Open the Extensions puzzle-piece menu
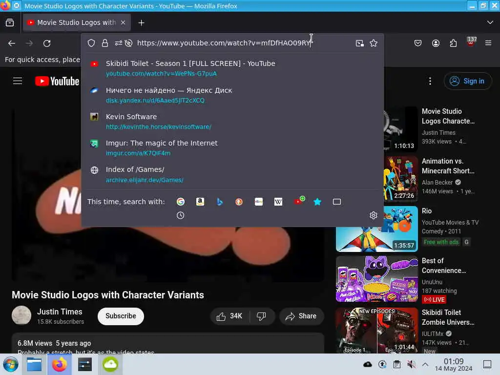This screenshot has width=500, height=375. click(x=453, y=43)
